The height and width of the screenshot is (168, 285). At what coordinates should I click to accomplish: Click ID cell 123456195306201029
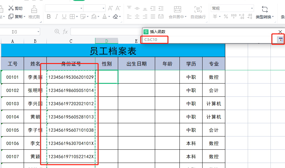(71, 77)
